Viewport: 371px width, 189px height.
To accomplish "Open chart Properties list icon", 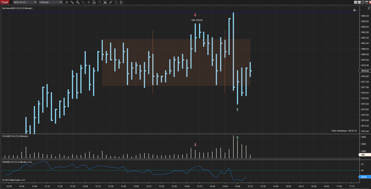I will (x=122, y=2).
